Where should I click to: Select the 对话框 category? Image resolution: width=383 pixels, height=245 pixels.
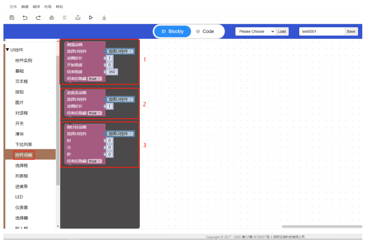22,113
